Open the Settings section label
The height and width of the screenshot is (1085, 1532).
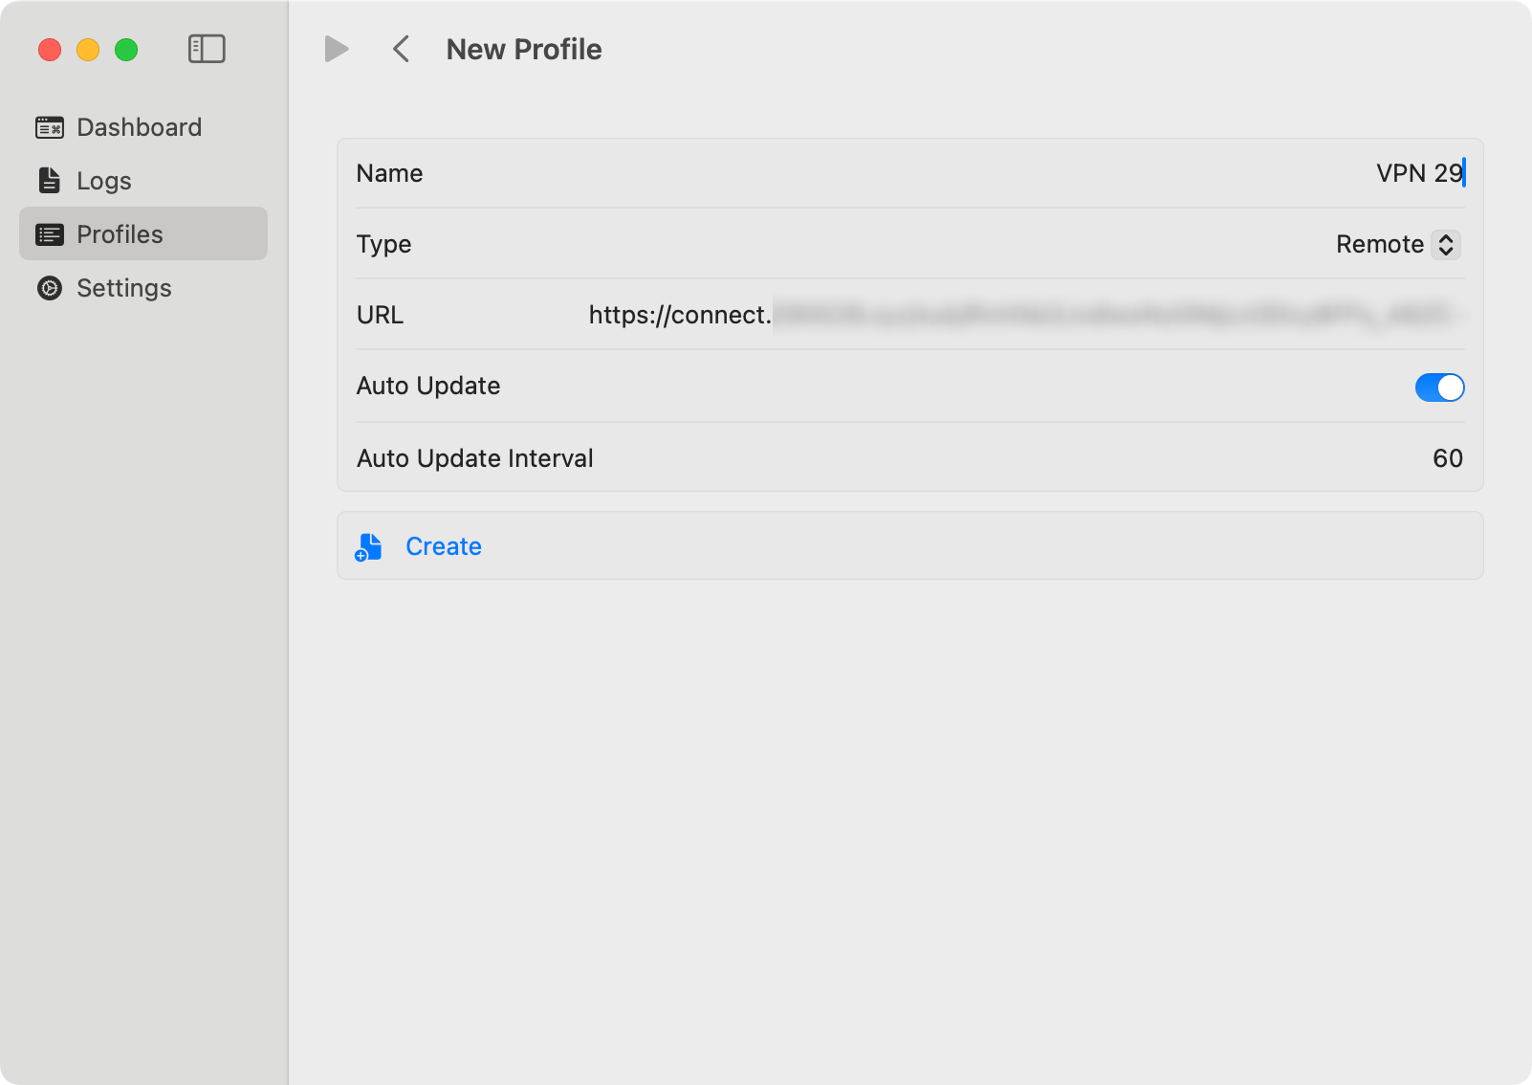coord(124,288)
